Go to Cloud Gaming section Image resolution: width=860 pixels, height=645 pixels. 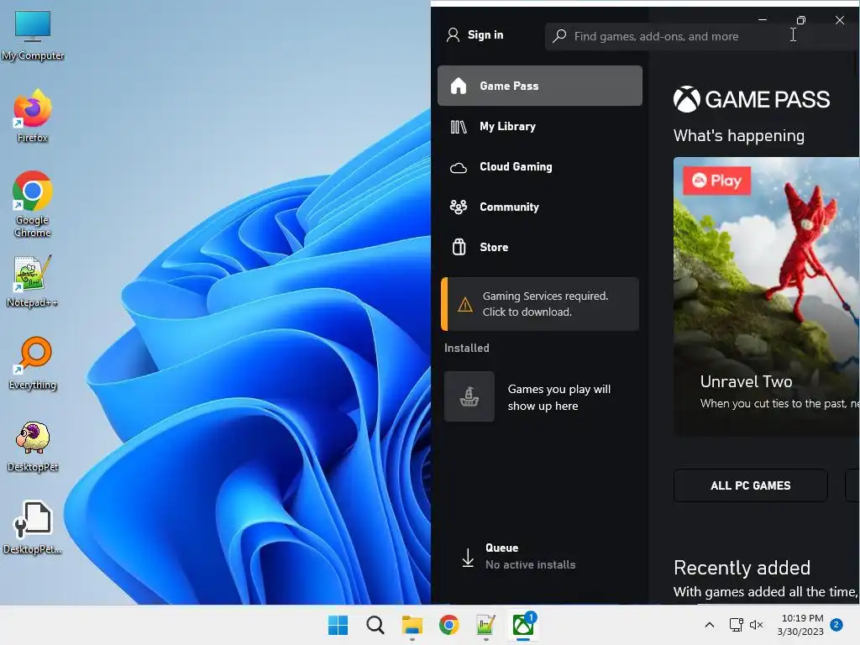coord(540,167)
